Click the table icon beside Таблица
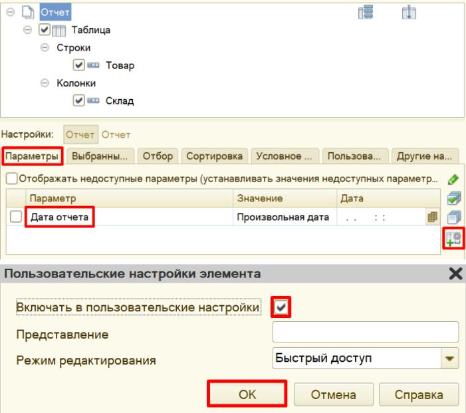 (x=59, y=31)
